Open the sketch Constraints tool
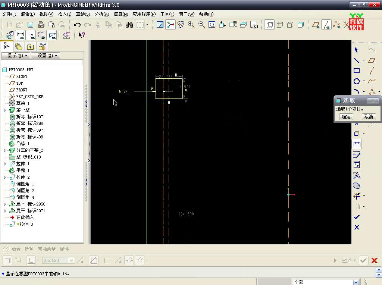Screen dimensions: 382x285 point(357,165)
